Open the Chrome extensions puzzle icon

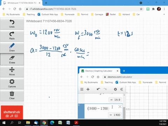point(153,9)
